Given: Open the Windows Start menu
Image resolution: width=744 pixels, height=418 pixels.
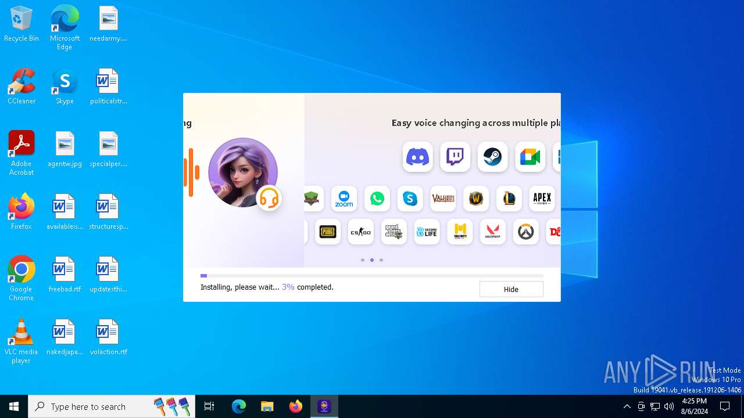Looking at the screenshot, I should click(x=14, y=406).
